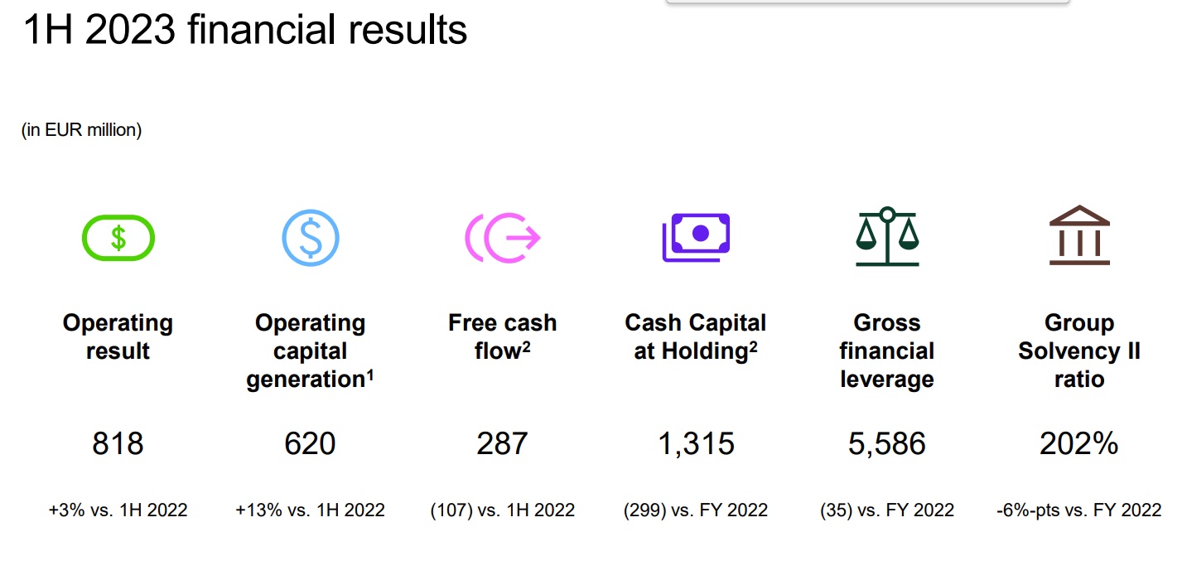Click the brown bank building icon
The width and height of the screenshot is (1187, 561).
coord(1079,236)
